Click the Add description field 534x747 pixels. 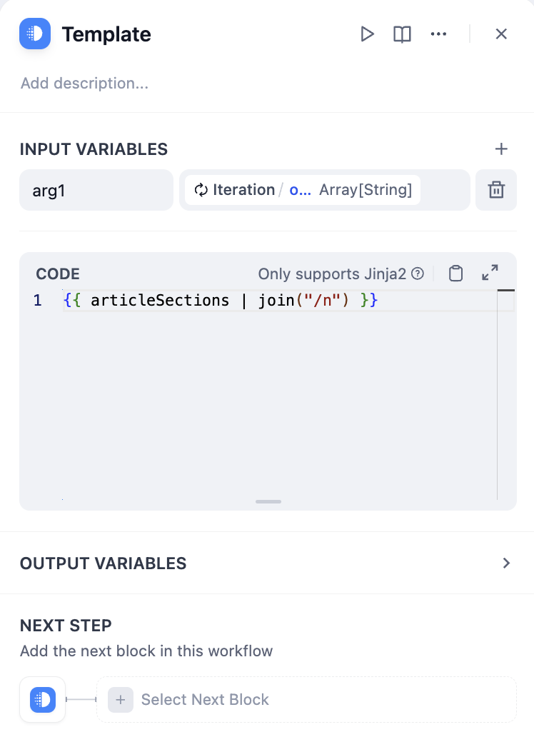tap(84, 84)
